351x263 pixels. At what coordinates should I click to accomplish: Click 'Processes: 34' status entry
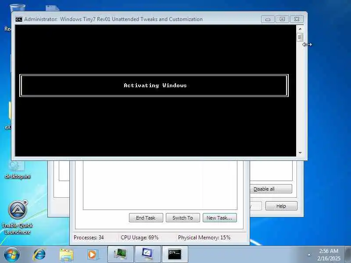point(89,238)
